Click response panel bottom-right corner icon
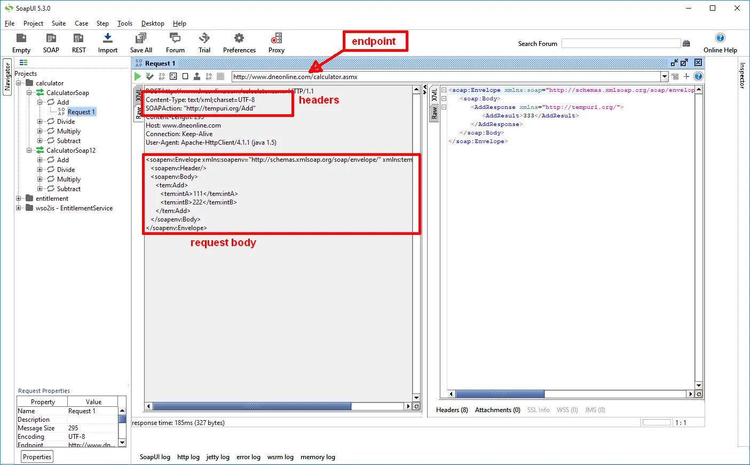Viewport: 750px width, 465px height. pyautogui.click(x=699, y=394)
